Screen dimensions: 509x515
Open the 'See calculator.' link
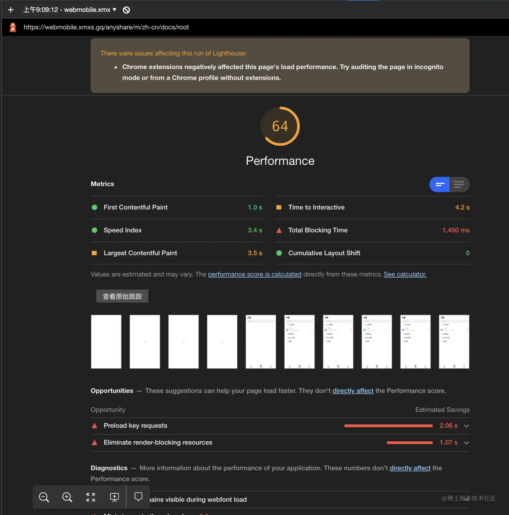(x=405, y=274)
